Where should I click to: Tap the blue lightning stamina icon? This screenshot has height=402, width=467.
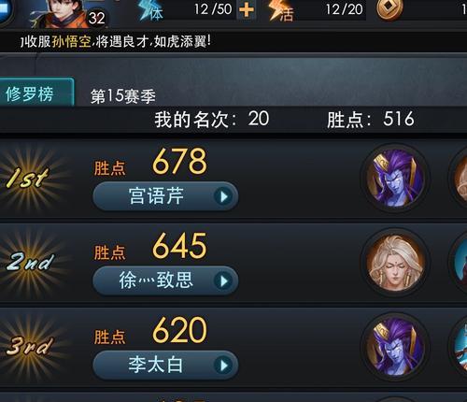click(150, 10)
